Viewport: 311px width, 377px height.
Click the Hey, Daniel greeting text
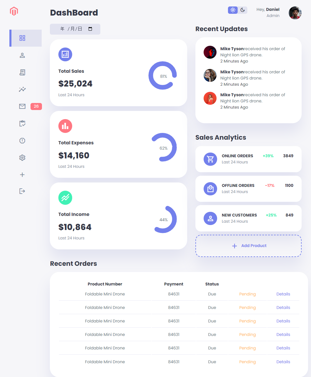pos(268,9)
